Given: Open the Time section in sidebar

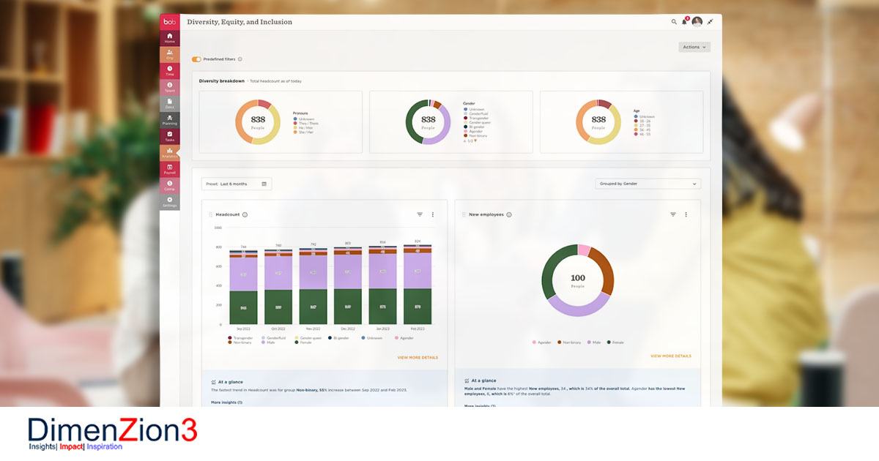Looking at the screenshot, I should coord(169,71).
